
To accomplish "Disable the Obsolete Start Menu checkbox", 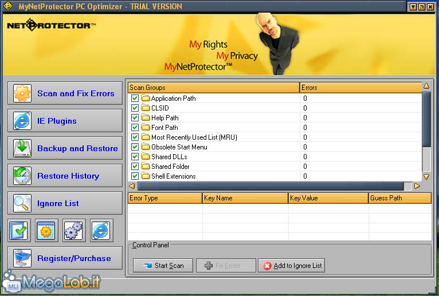I will click(x=135, y=147).
